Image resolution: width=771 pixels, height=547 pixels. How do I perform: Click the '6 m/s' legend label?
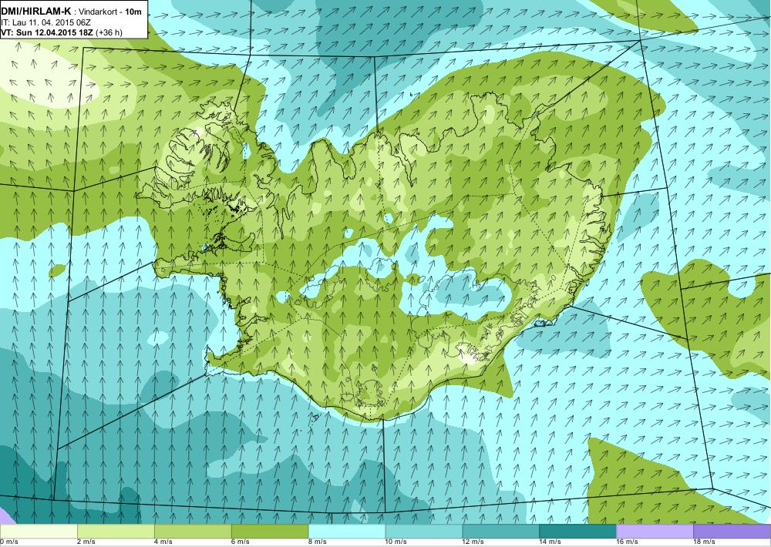point(241,542)
